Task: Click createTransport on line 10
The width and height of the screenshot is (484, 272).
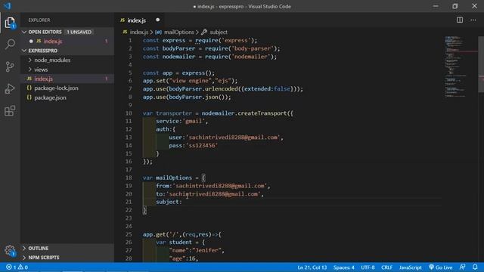Action: point(262,113)
